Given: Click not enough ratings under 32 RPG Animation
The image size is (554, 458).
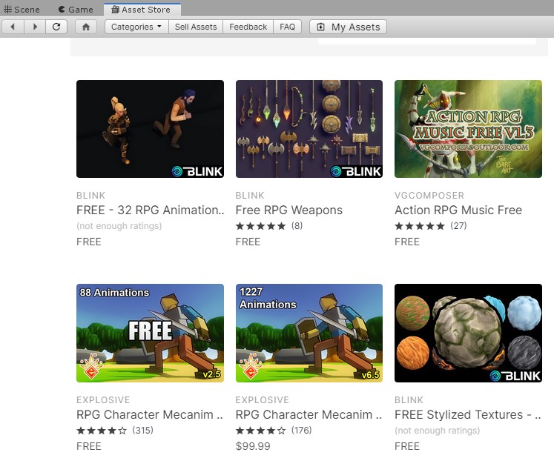Looking at the screenshot, I should coord(119,226).
